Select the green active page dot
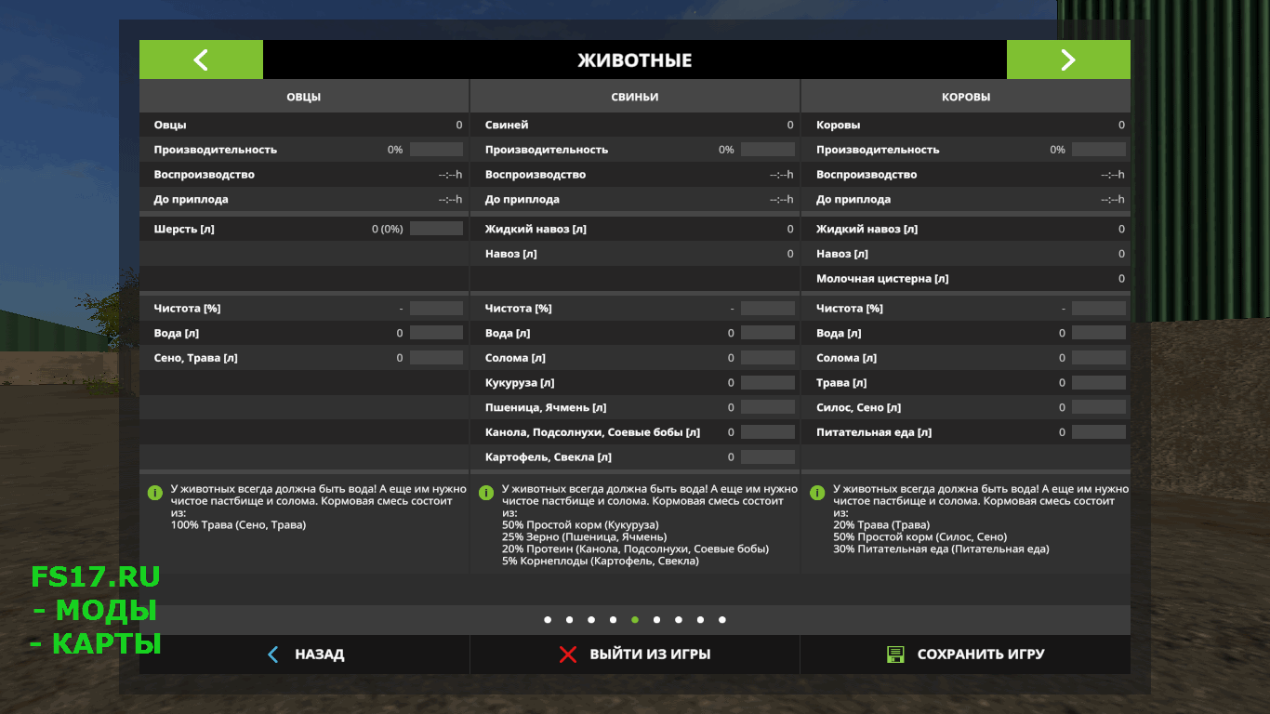 pos(635,619)
